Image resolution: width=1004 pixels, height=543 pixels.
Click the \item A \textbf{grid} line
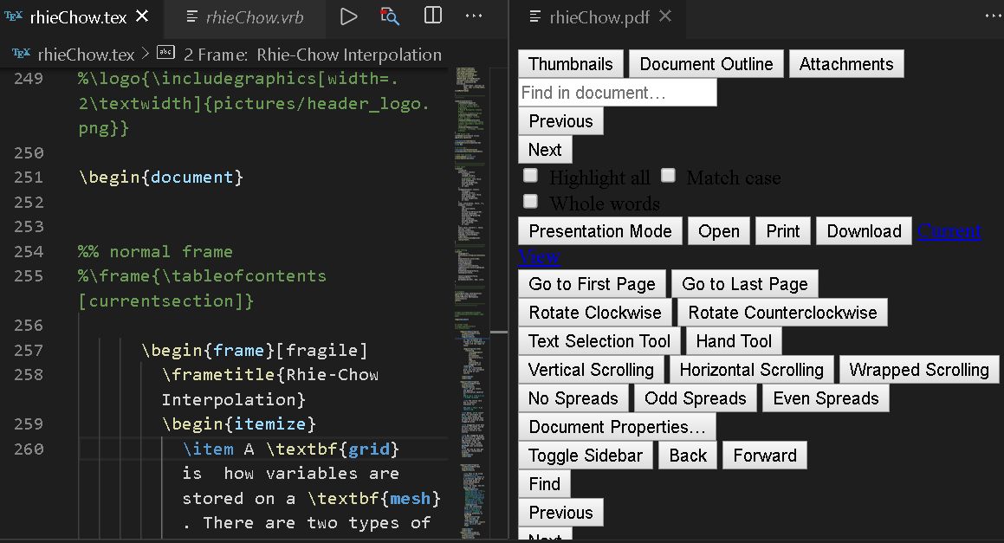(x=291, y=449)
